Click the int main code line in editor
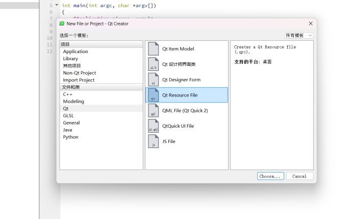 click(109, 6)
